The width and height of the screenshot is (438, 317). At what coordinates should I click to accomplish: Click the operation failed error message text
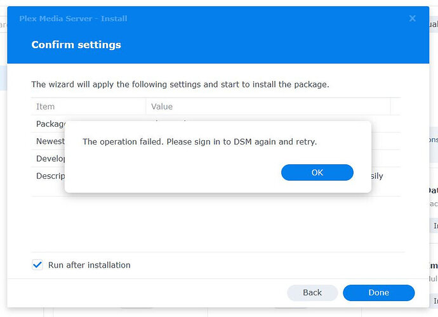pos(199,141)
